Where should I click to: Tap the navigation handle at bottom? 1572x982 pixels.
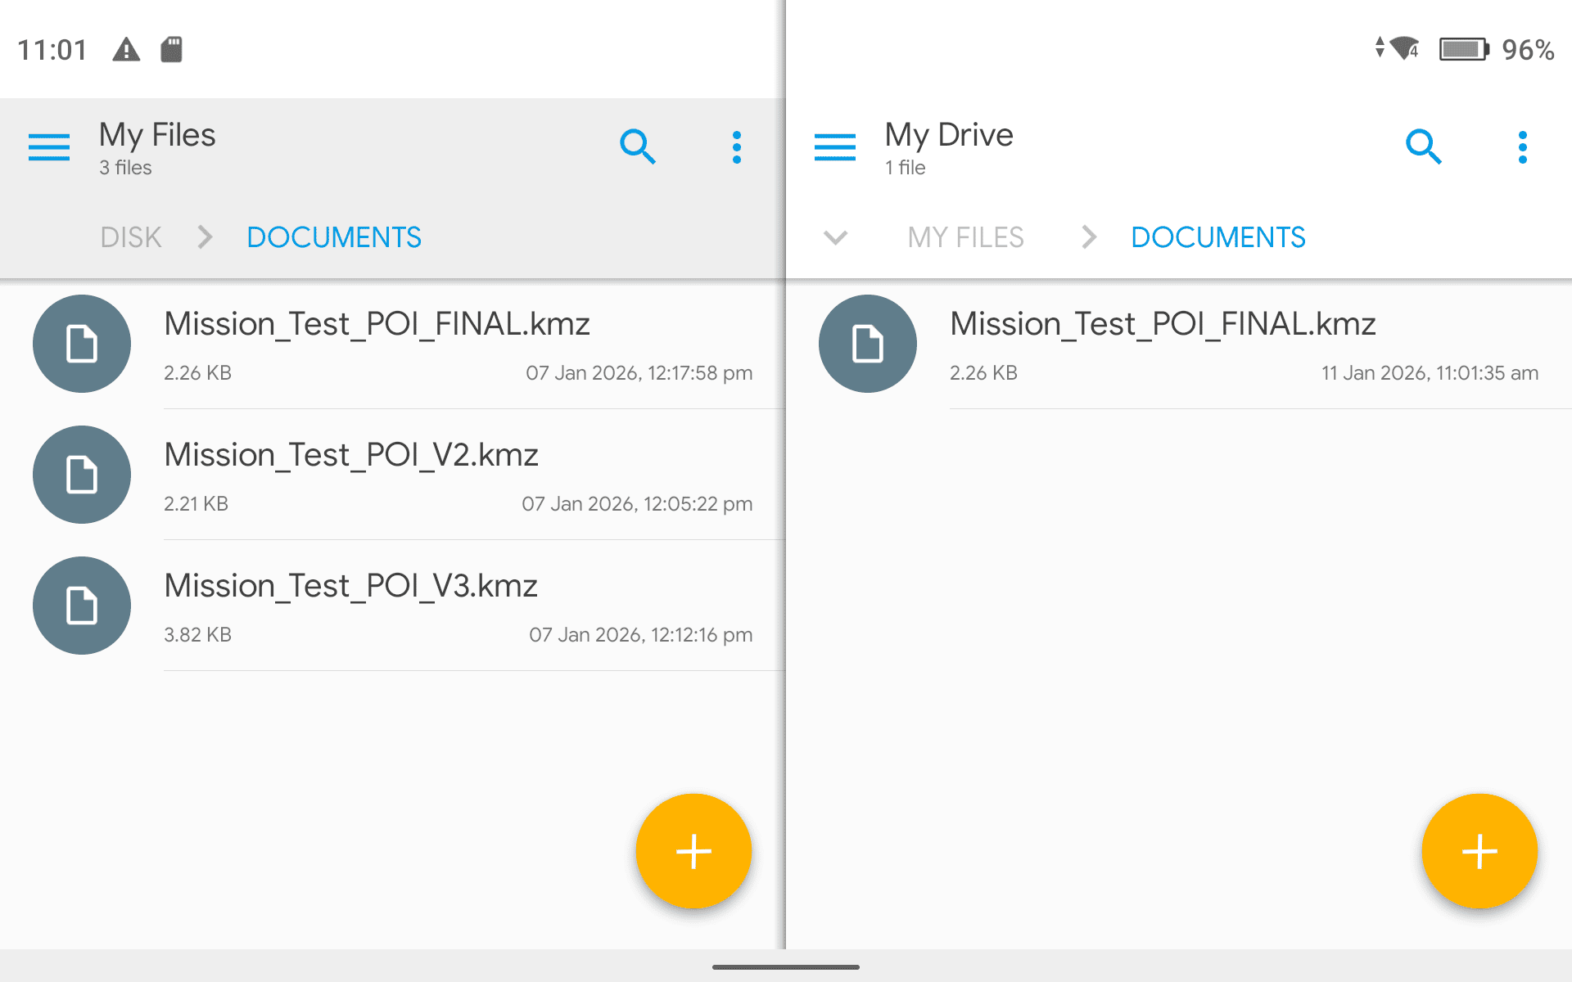pos(786,967)
